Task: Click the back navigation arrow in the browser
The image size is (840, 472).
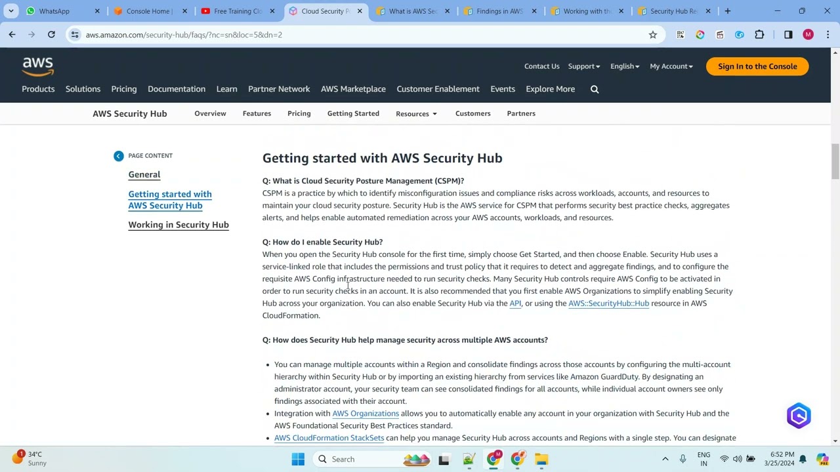Action: [x=12, y=35]
